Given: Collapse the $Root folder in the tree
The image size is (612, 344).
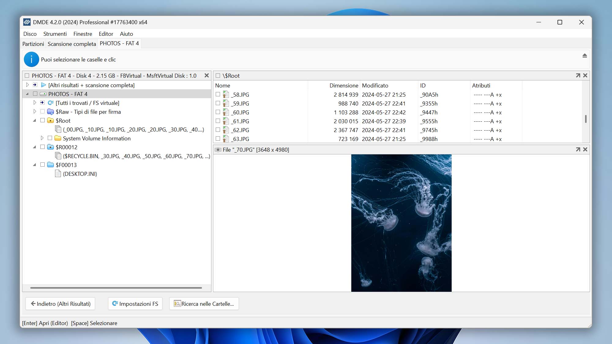Looking at the screenshot, I should (x=35, y=120).
